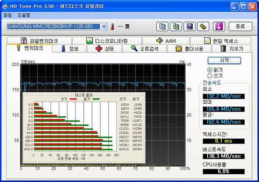Click the ms axis label on graph

182,62
